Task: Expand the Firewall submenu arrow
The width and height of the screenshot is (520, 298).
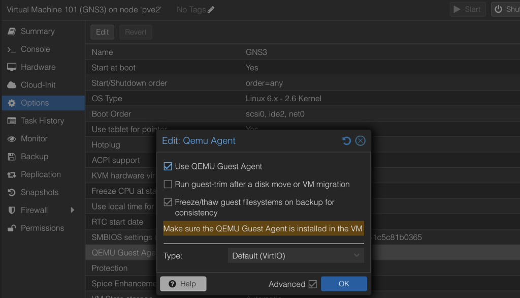Action: click(73, 210)
